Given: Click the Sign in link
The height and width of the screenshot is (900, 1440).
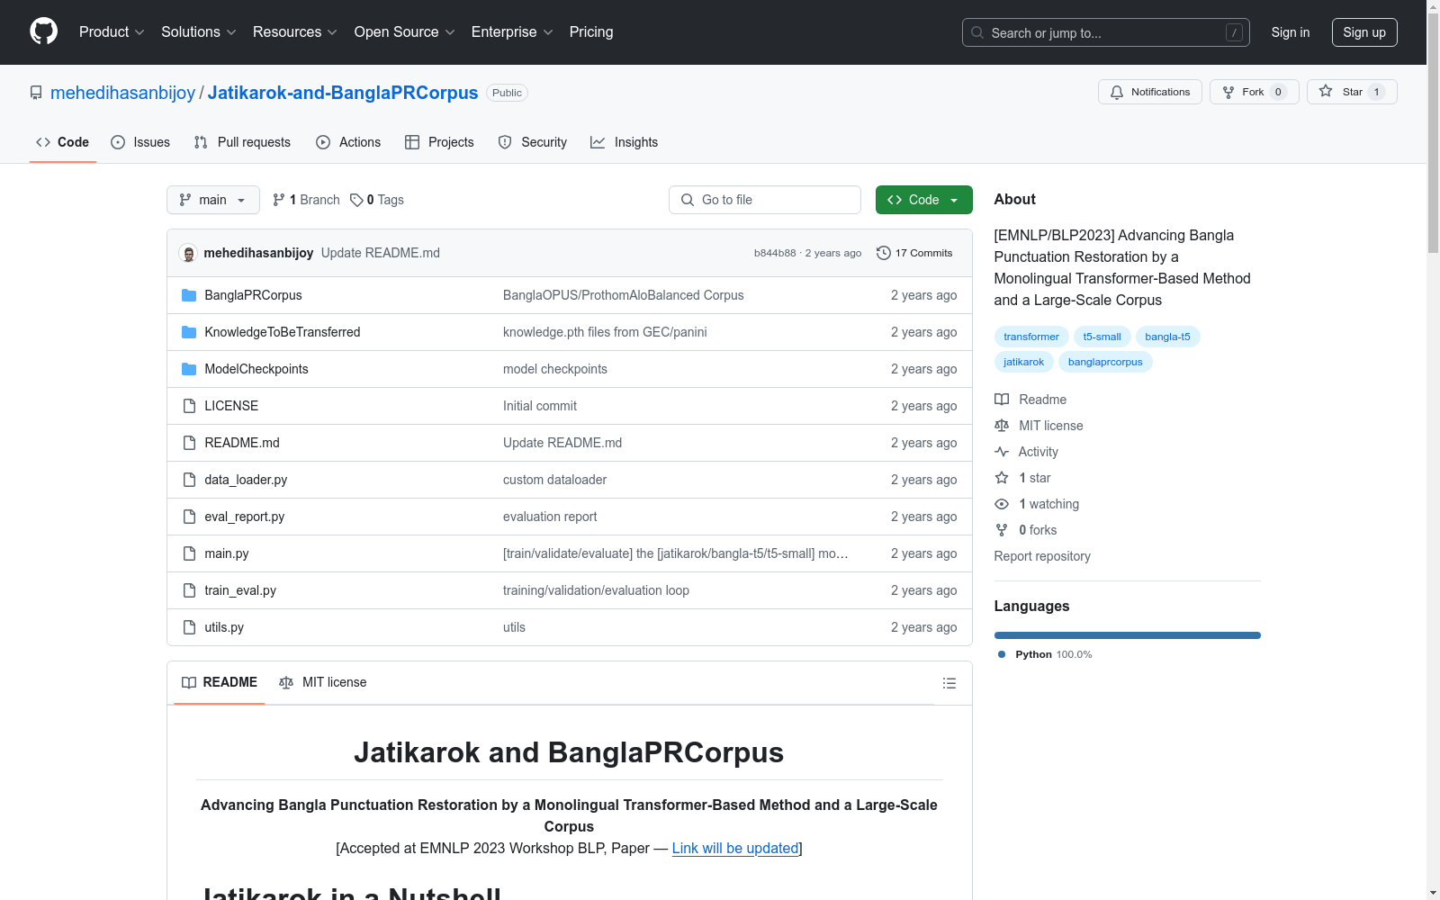Looking at the screenshot, I should tap(1291, 32).
